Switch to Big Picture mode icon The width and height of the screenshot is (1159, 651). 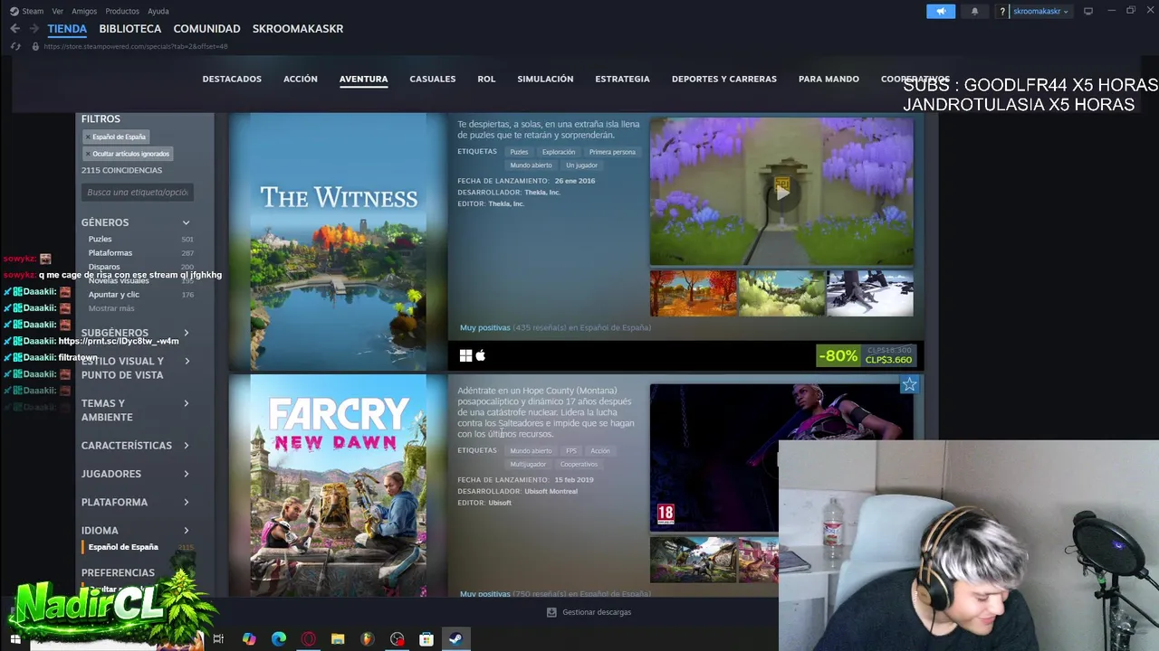[x=1088, y=11]
